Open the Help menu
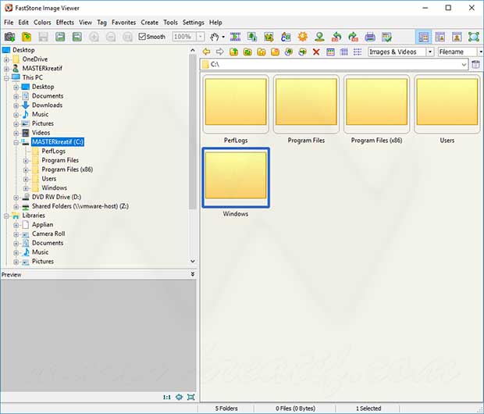The width and height of the screenshot is (484, 414). (x=215, y=23)
